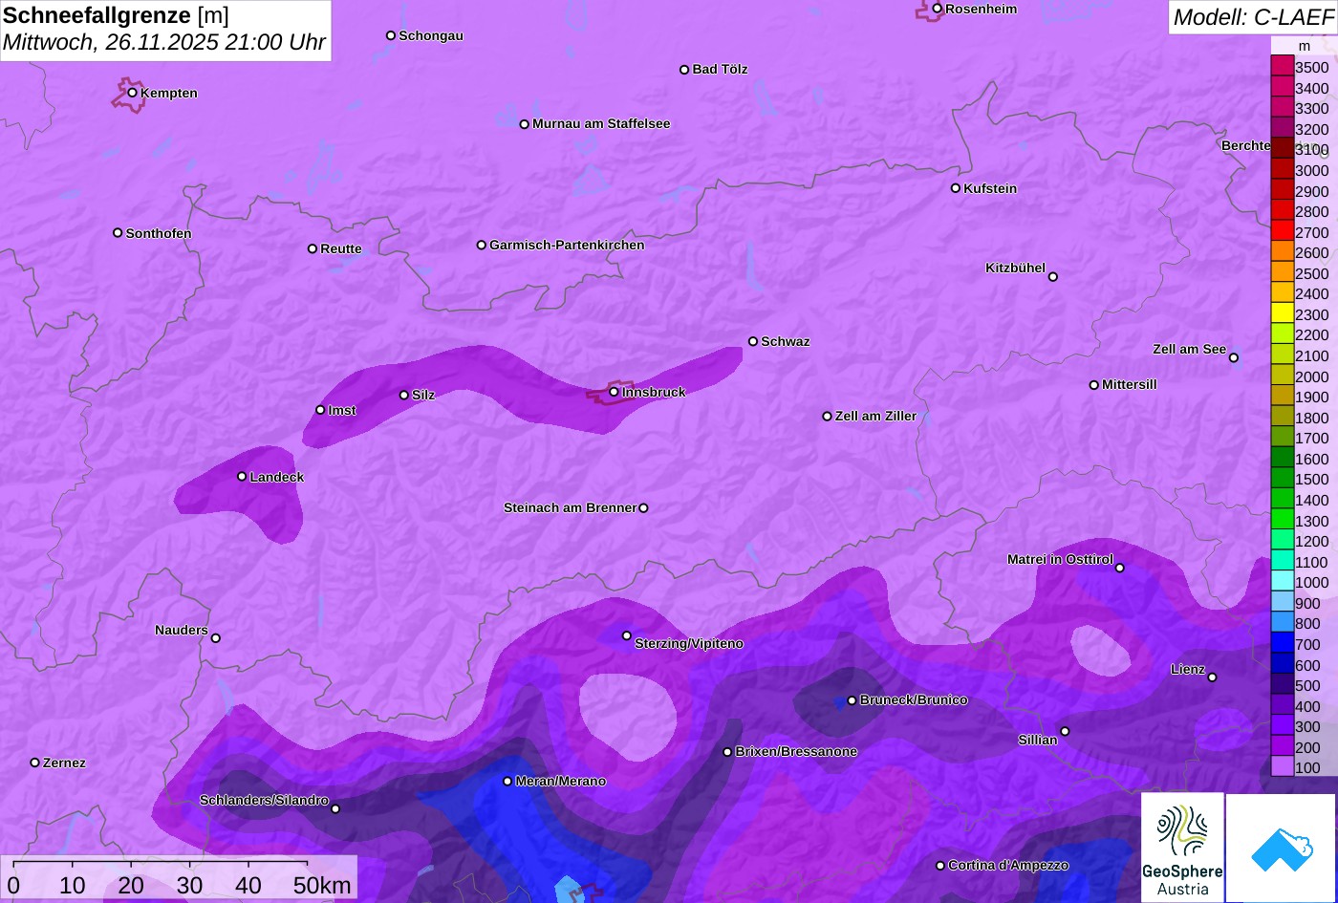Click the Steinach am Brenner label

[570, 508]
